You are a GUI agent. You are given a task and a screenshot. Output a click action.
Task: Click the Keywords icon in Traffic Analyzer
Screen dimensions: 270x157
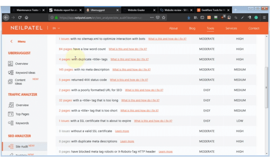click(11, 123)
